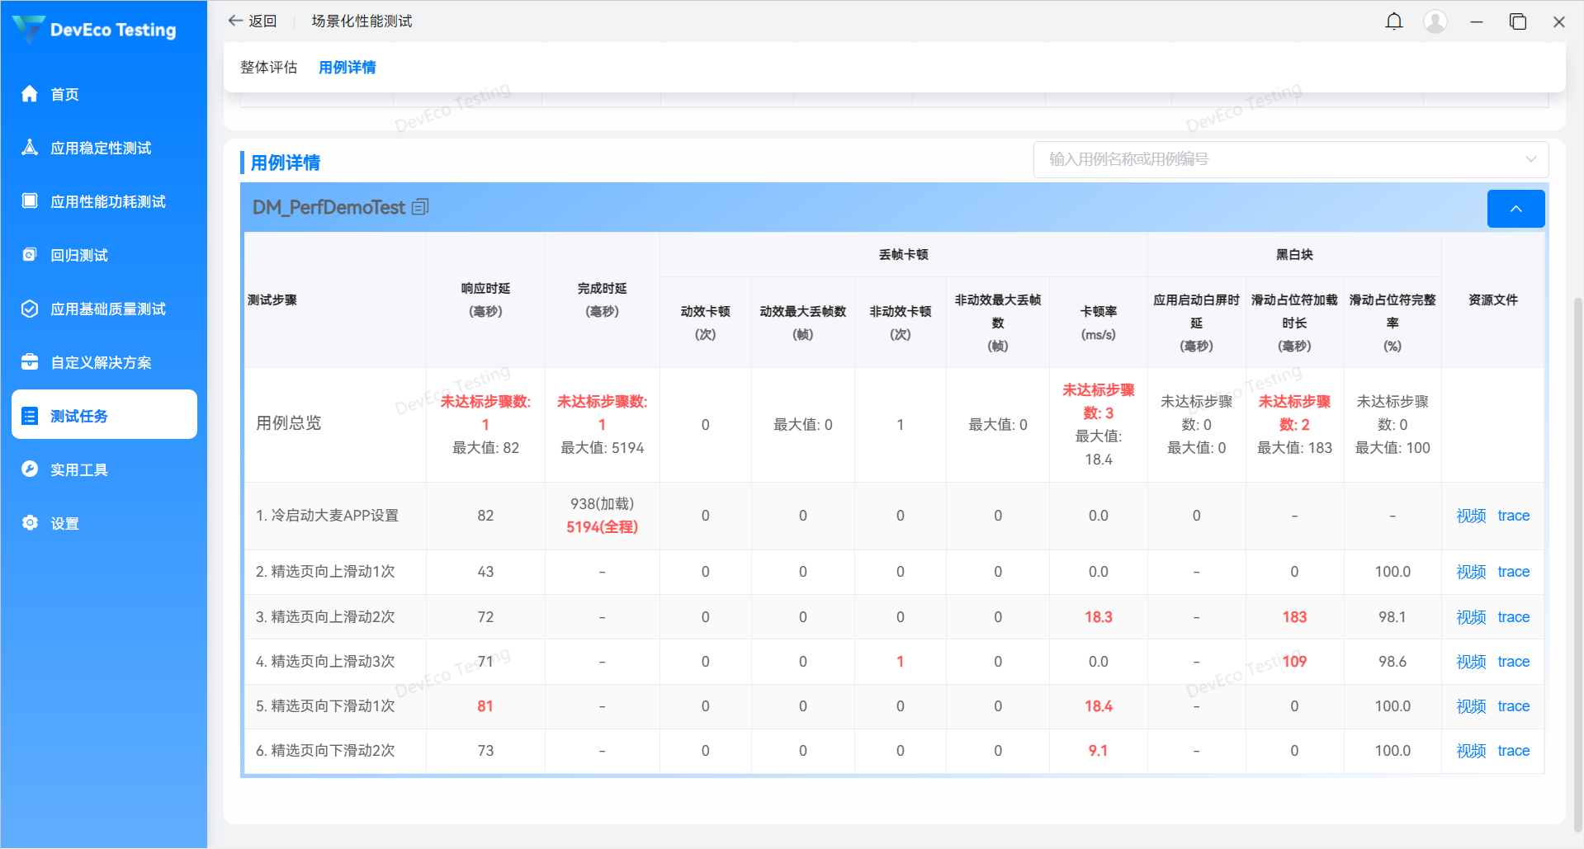Click the 实用工具 wrench icon
Screen dimensions: 1584x849
[30, 469]
